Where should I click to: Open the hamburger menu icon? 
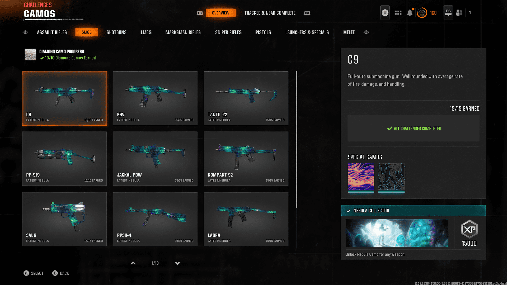tap(385, 13)
